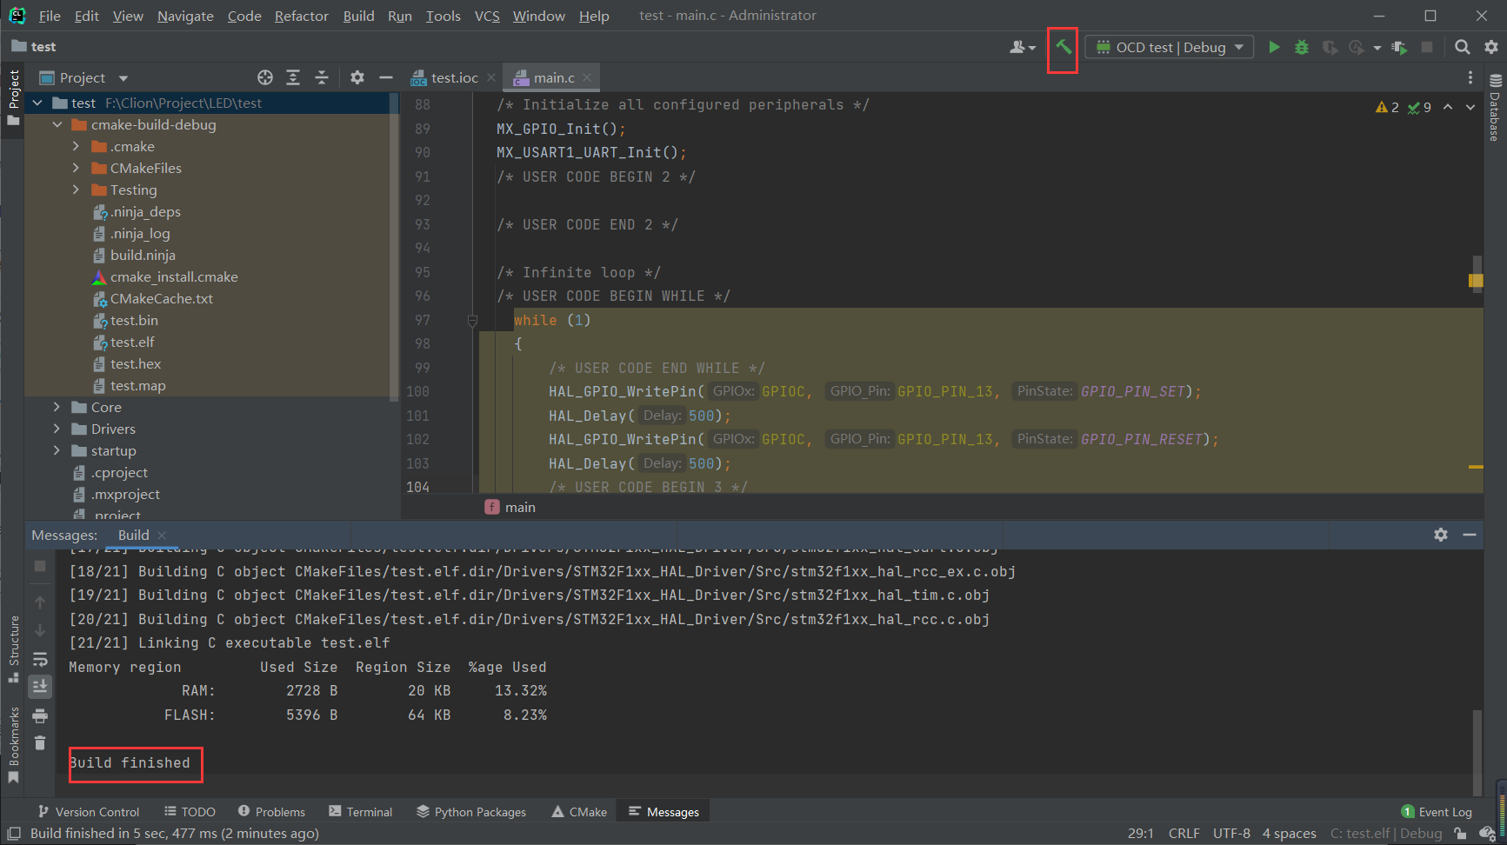
Task: Open the Event Log
Action: click(x=1437, y=812)
